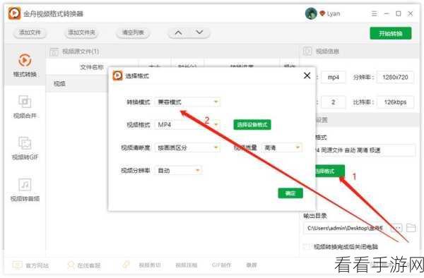Click the 选择设备格式 button
The height and width of the screenshot is (278, 424).
[252, 125]
